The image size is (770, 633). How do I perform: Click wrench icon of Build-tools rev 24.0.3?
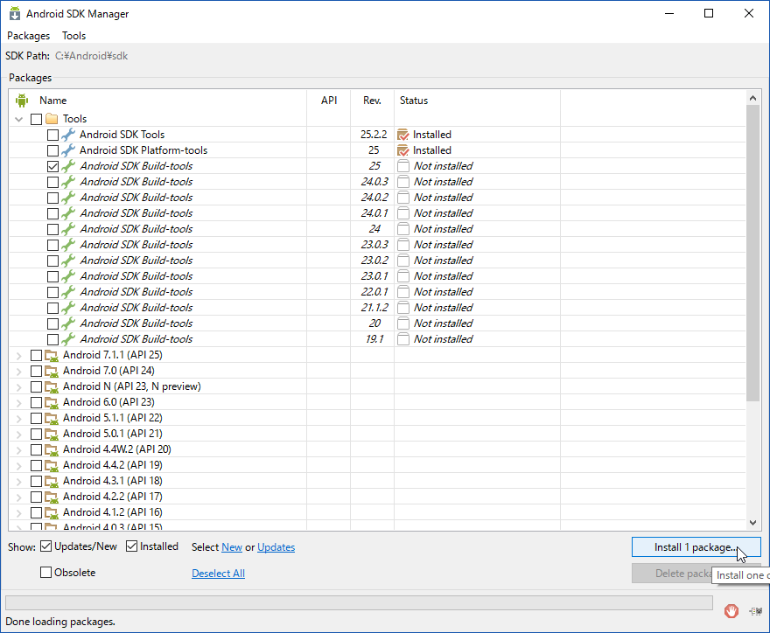tap(68, 182)
